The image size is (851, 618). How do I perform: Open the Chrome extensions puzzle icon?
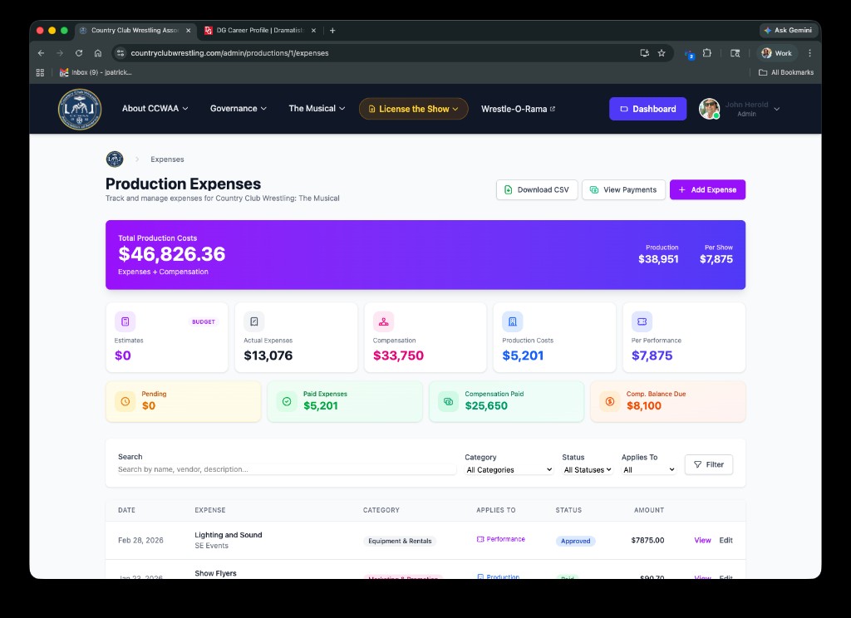click(x=707, y=53)
